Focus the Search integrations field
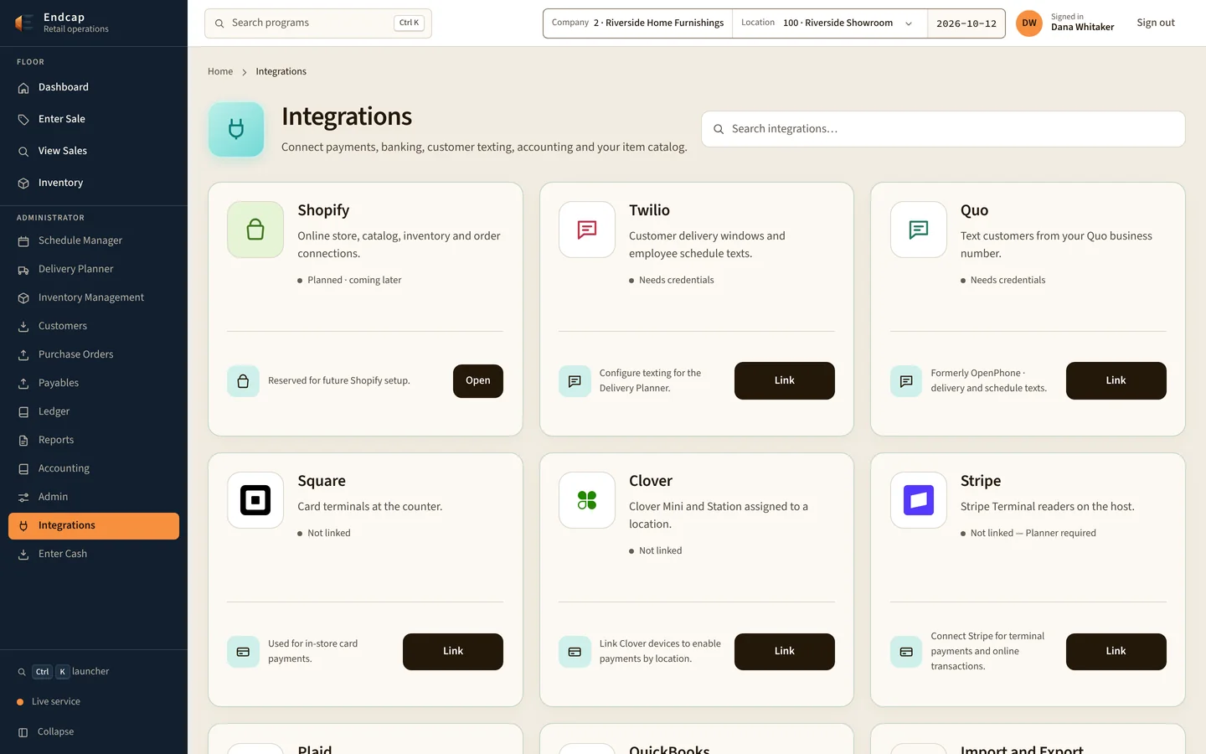Screen dimensions: 1206x754 tap(943, 129)
